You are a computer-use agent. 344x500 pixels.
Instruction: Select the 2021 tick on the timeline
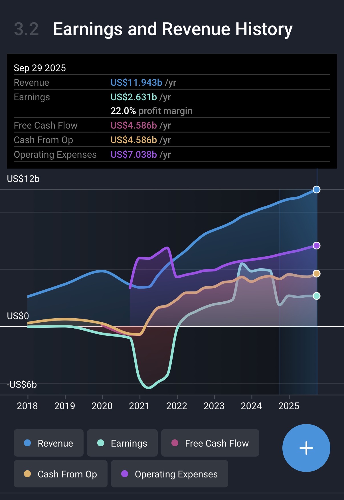pos(139,406)
